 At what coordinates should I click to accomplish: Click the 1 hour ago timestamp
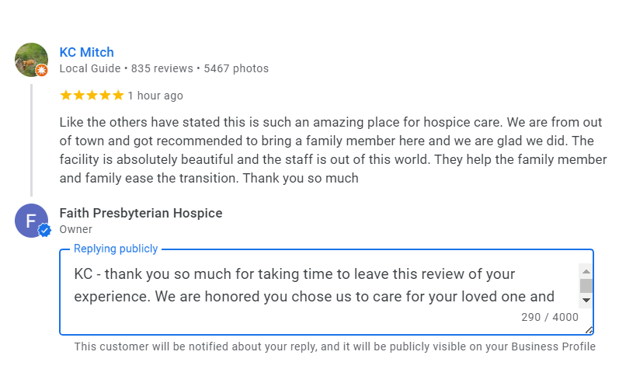[155, 96]
